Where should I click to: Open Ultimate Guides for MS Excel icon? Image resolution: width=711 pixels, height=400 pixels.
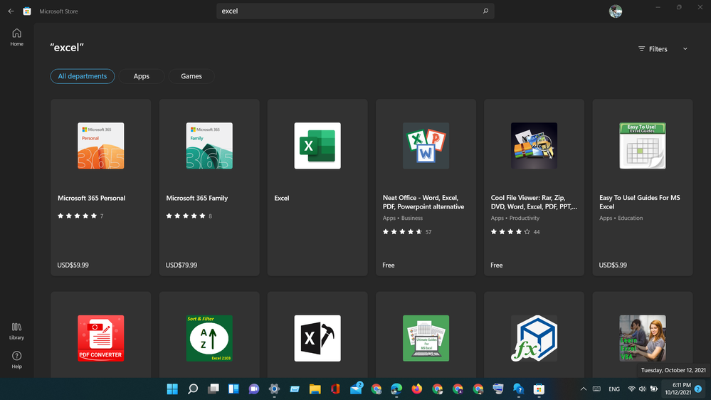pos(426,338)
